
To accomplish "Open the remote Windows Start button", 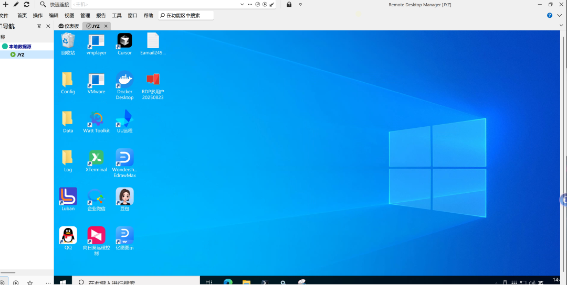I will (x=63, y=282).
